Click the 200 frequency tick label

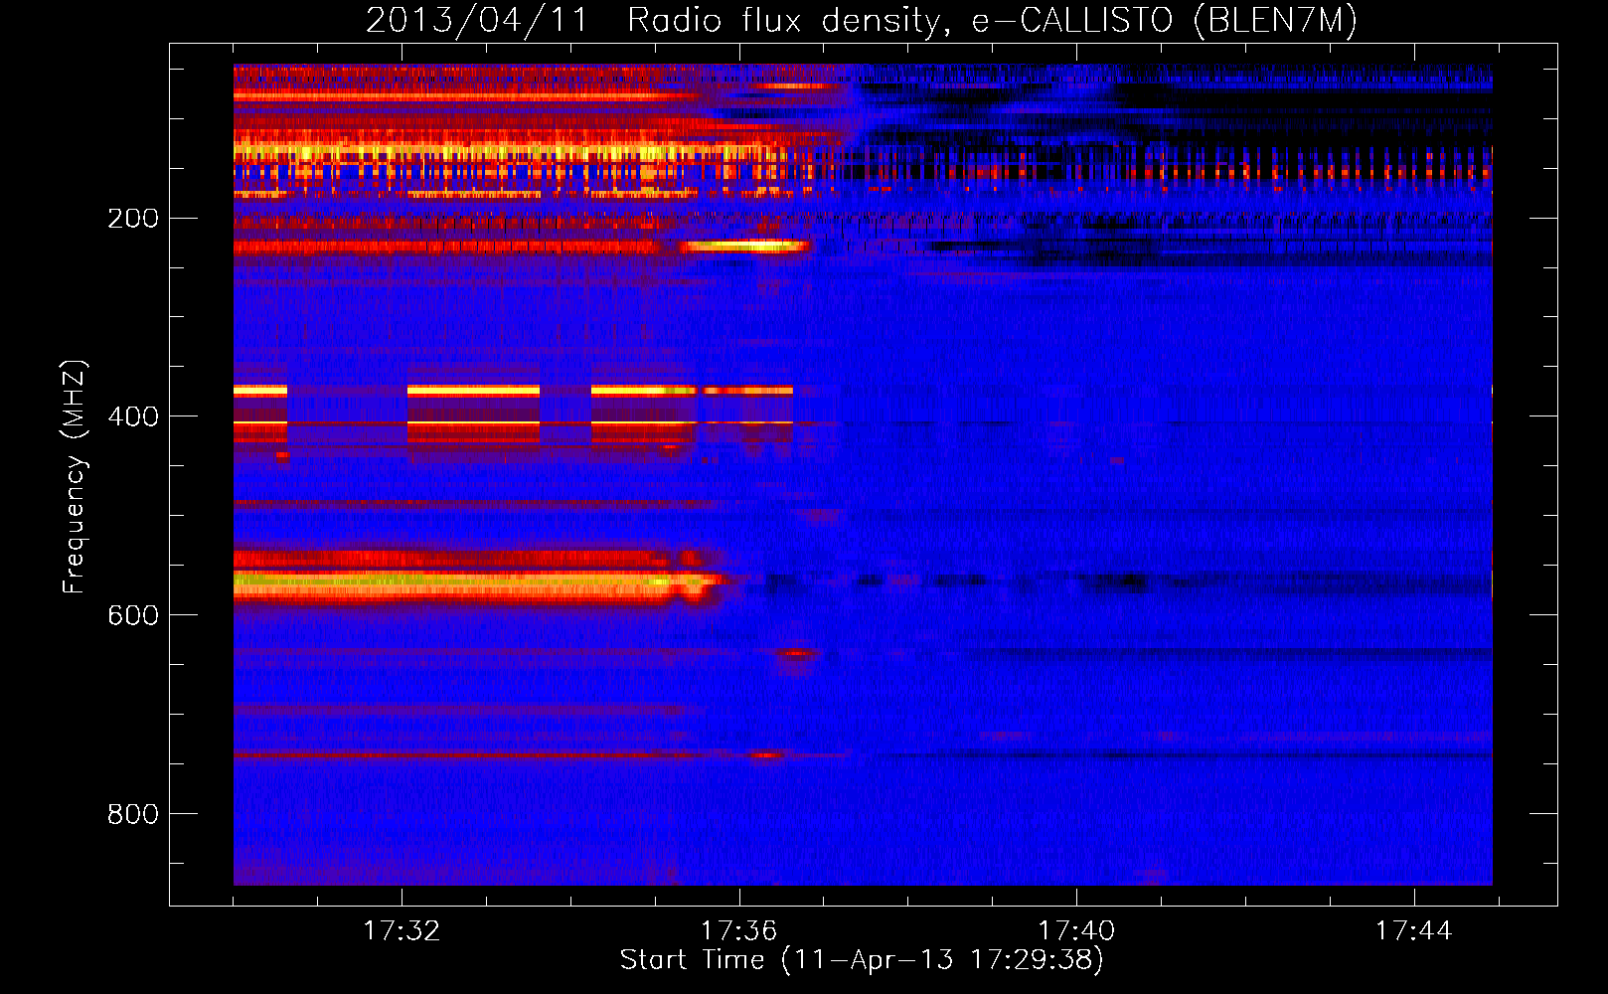tap(133, 218)
